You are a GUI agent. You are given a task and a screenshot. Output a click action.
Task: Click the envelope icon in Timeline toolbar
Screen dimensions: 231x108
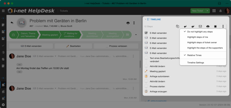tap(200, 26)
